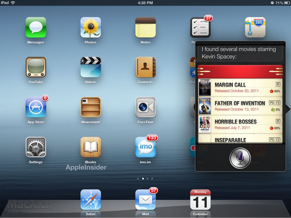Open the Videos app
This screenshot has height=218, width=291.
click(x=91, y=67)
